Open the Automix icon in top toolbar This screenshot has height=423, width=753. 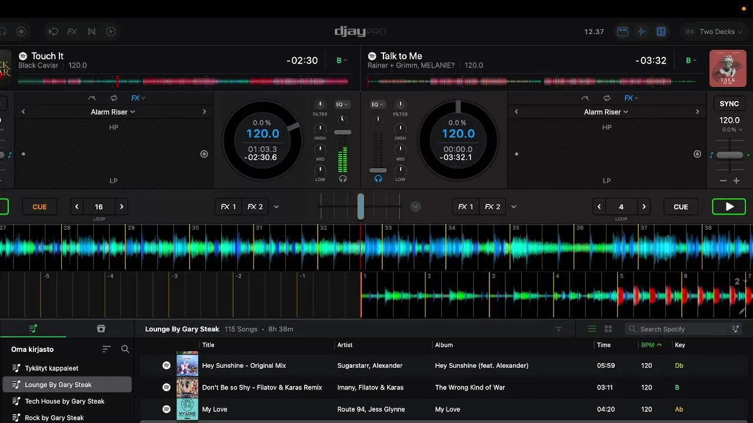point(53,32)
